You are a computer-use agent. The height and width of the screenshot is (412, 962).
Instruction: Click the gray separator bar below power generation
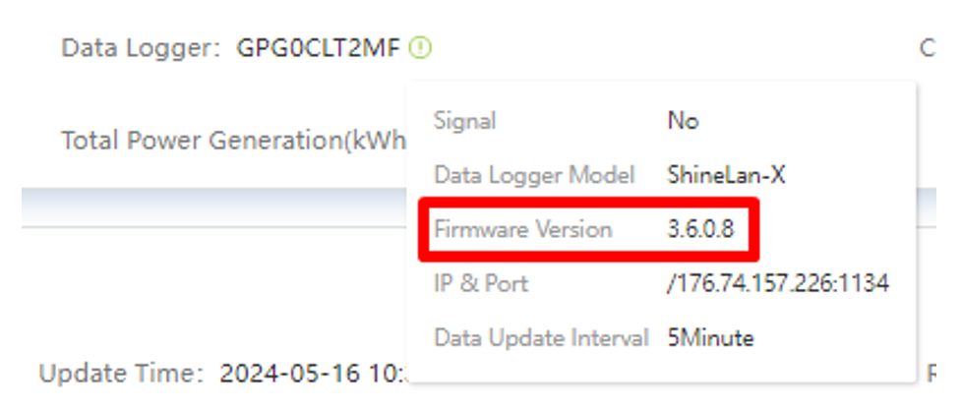tap(214, 207)
